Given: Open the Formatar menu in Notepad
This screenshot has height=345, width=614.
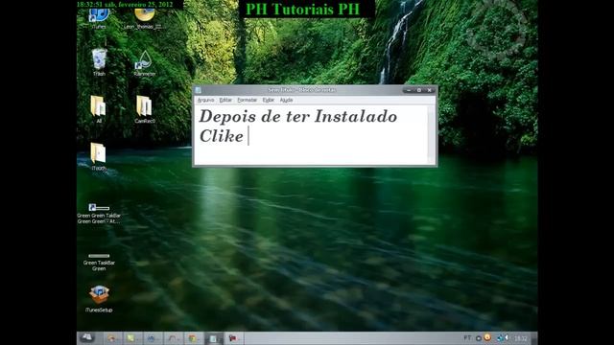Looking at the screenshot, I should (248, 100).
